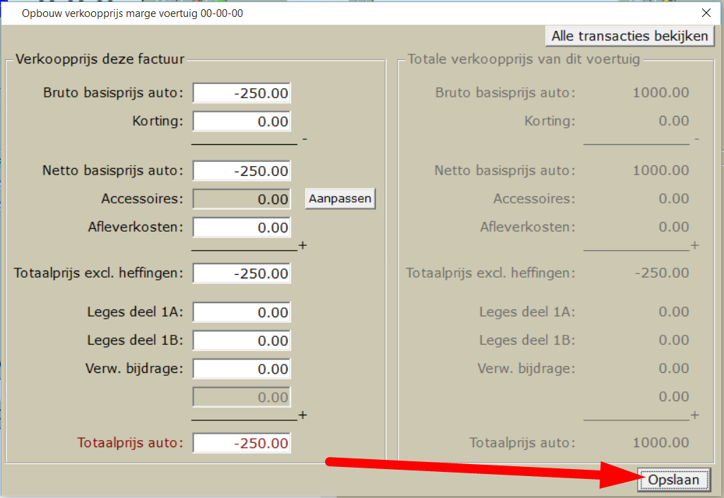Click total Totaalprijs excl. heffingen value -250.00
Screen dimensions: 724x498
click(x=662, y=273)
